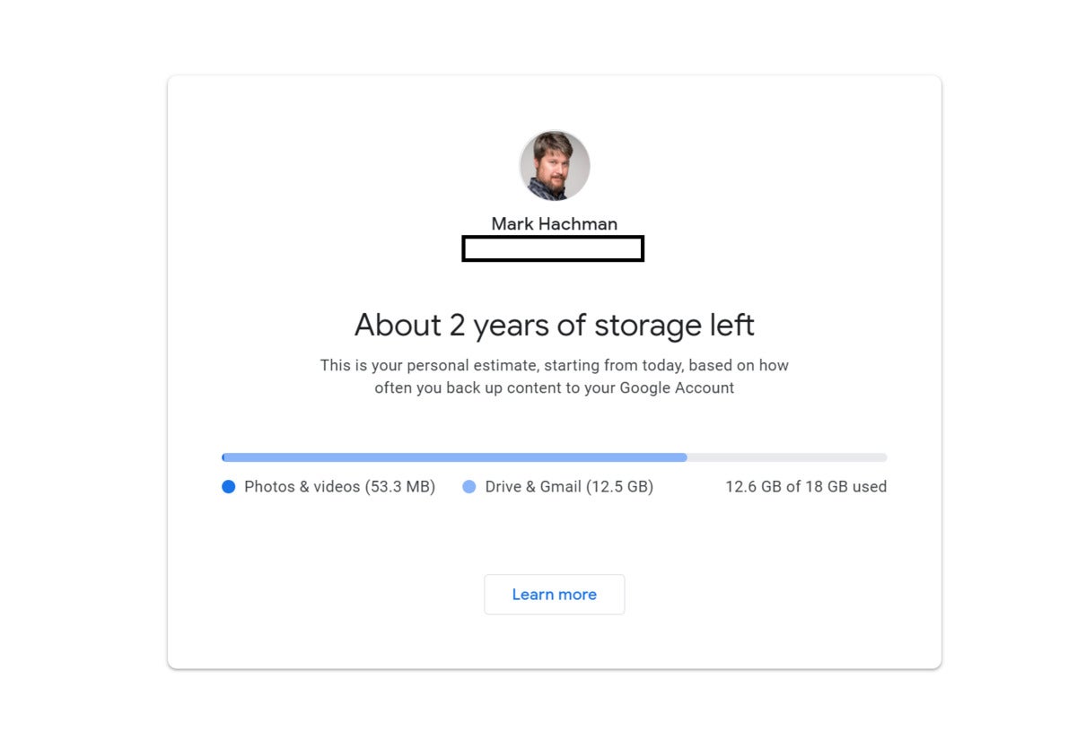
Task: Click the light blue Drive & Gmail dot
Action: click(469, 487)
